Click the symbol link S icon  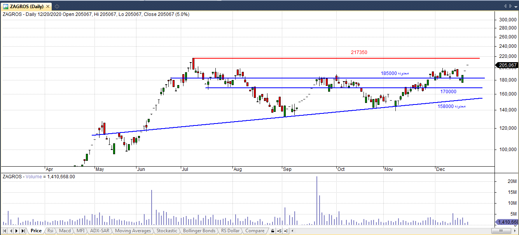280,231
